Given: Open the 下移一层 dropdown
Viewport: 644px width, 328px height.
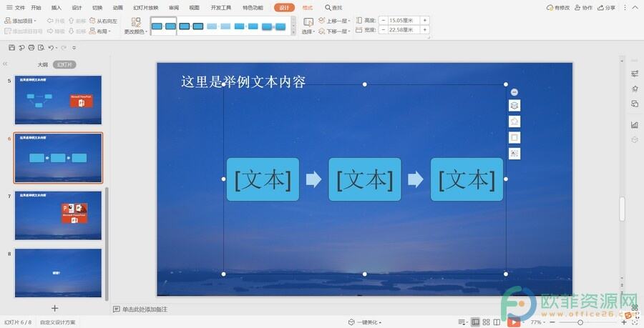Looking at the screenshot, I should [x=334, y=31].
